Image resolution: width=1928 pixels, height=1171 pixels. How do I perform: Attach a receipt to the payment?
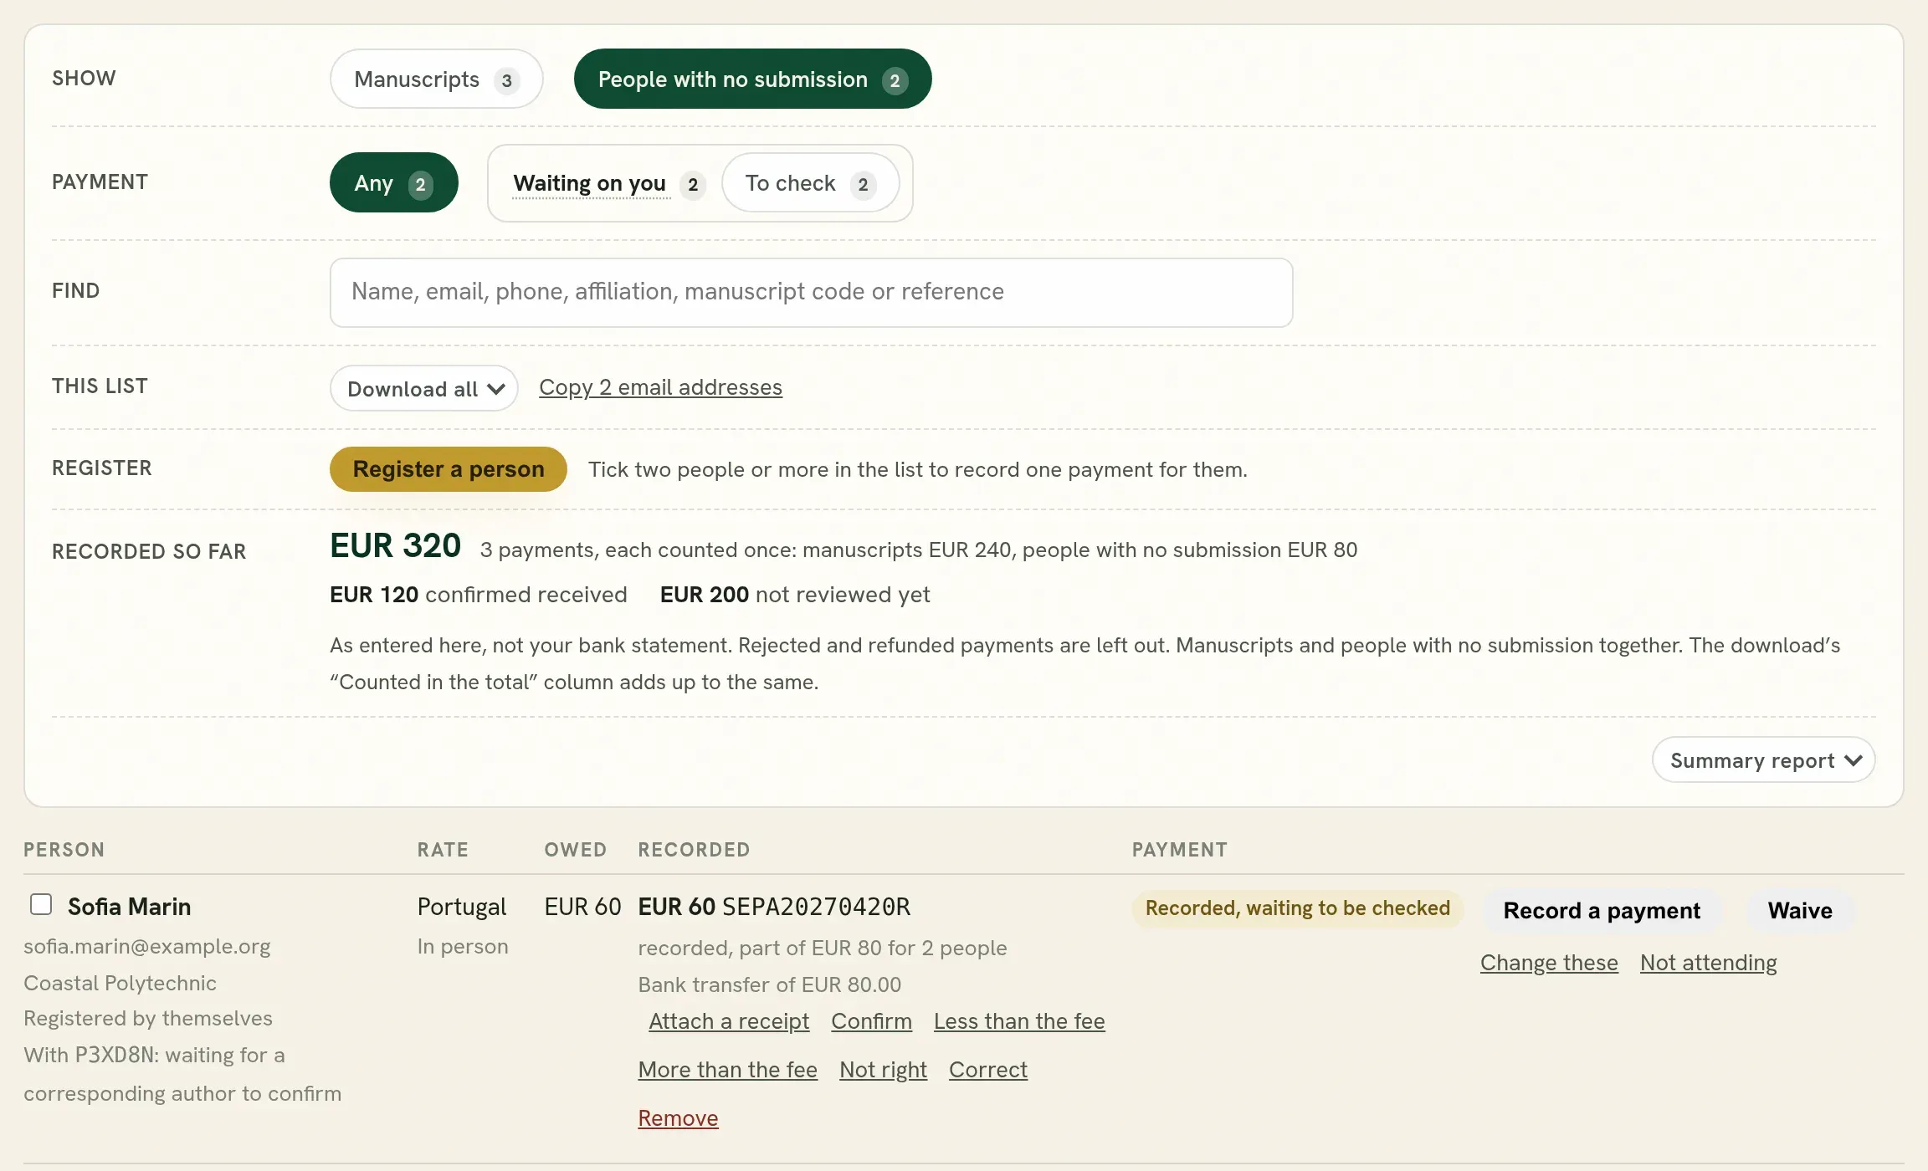(729, 1021)
